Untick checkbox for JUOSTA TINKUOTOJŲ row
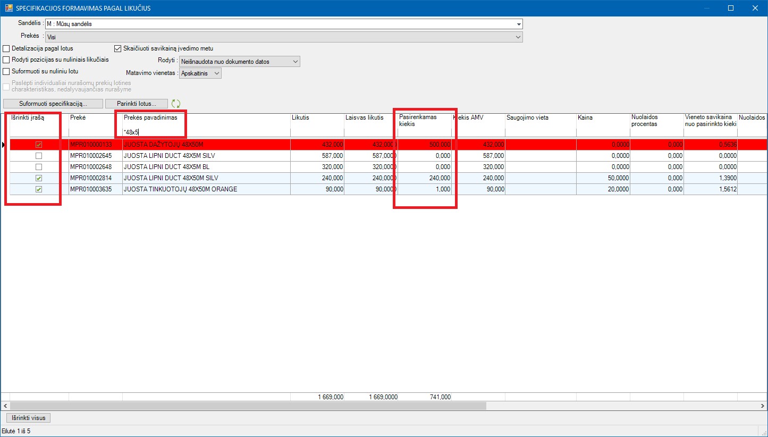 pyautogui.click(x=38, y=189)
